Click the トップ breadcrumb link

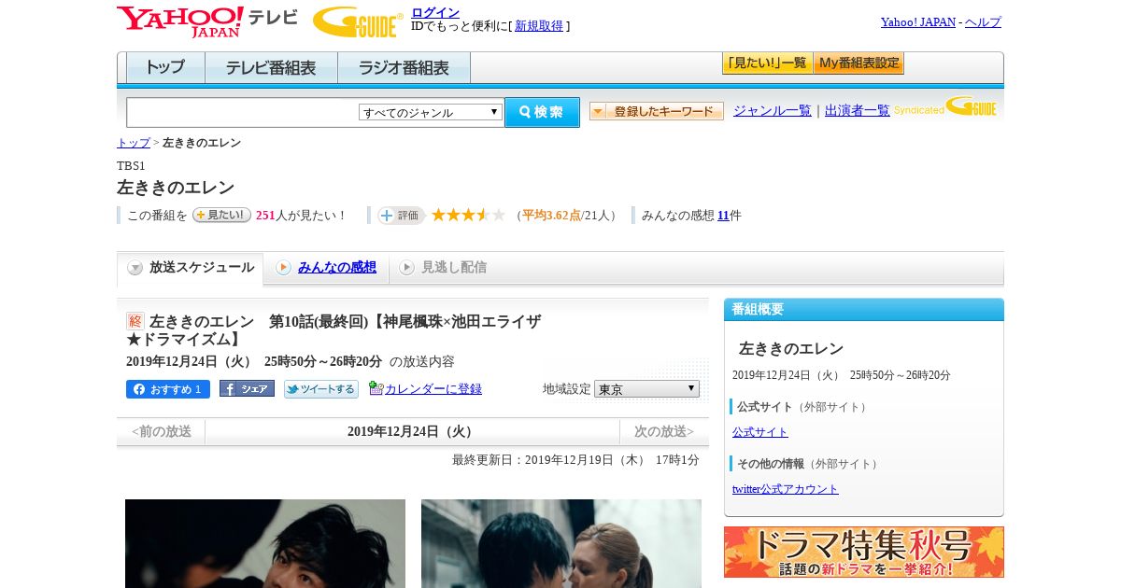tap(134, 143)
